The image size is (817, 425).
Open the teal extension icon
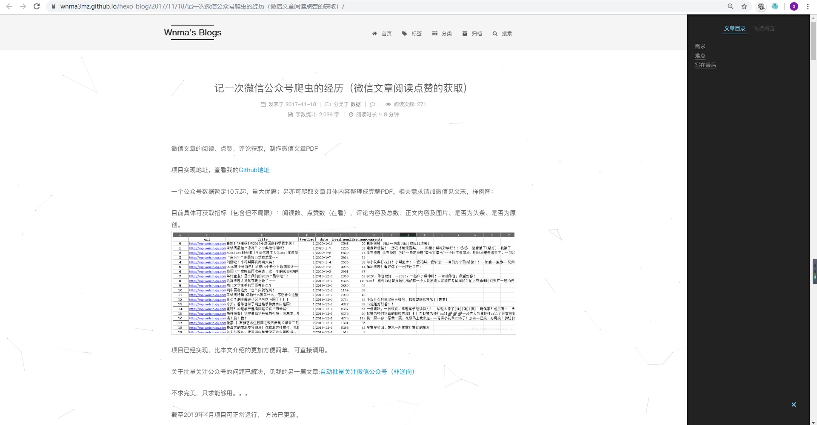pyautogui.click(x=775, y=6)
